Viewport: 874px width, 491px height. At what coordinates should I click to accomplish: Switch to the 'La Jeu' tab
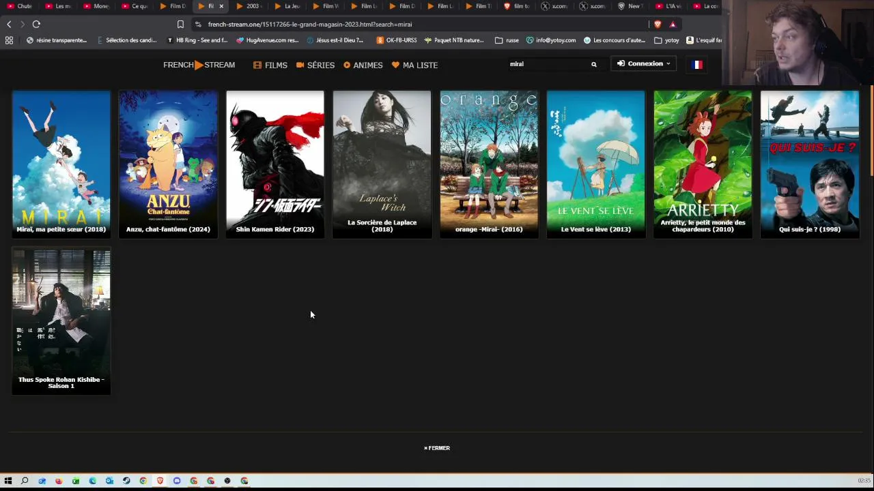(x=287, y=6)
